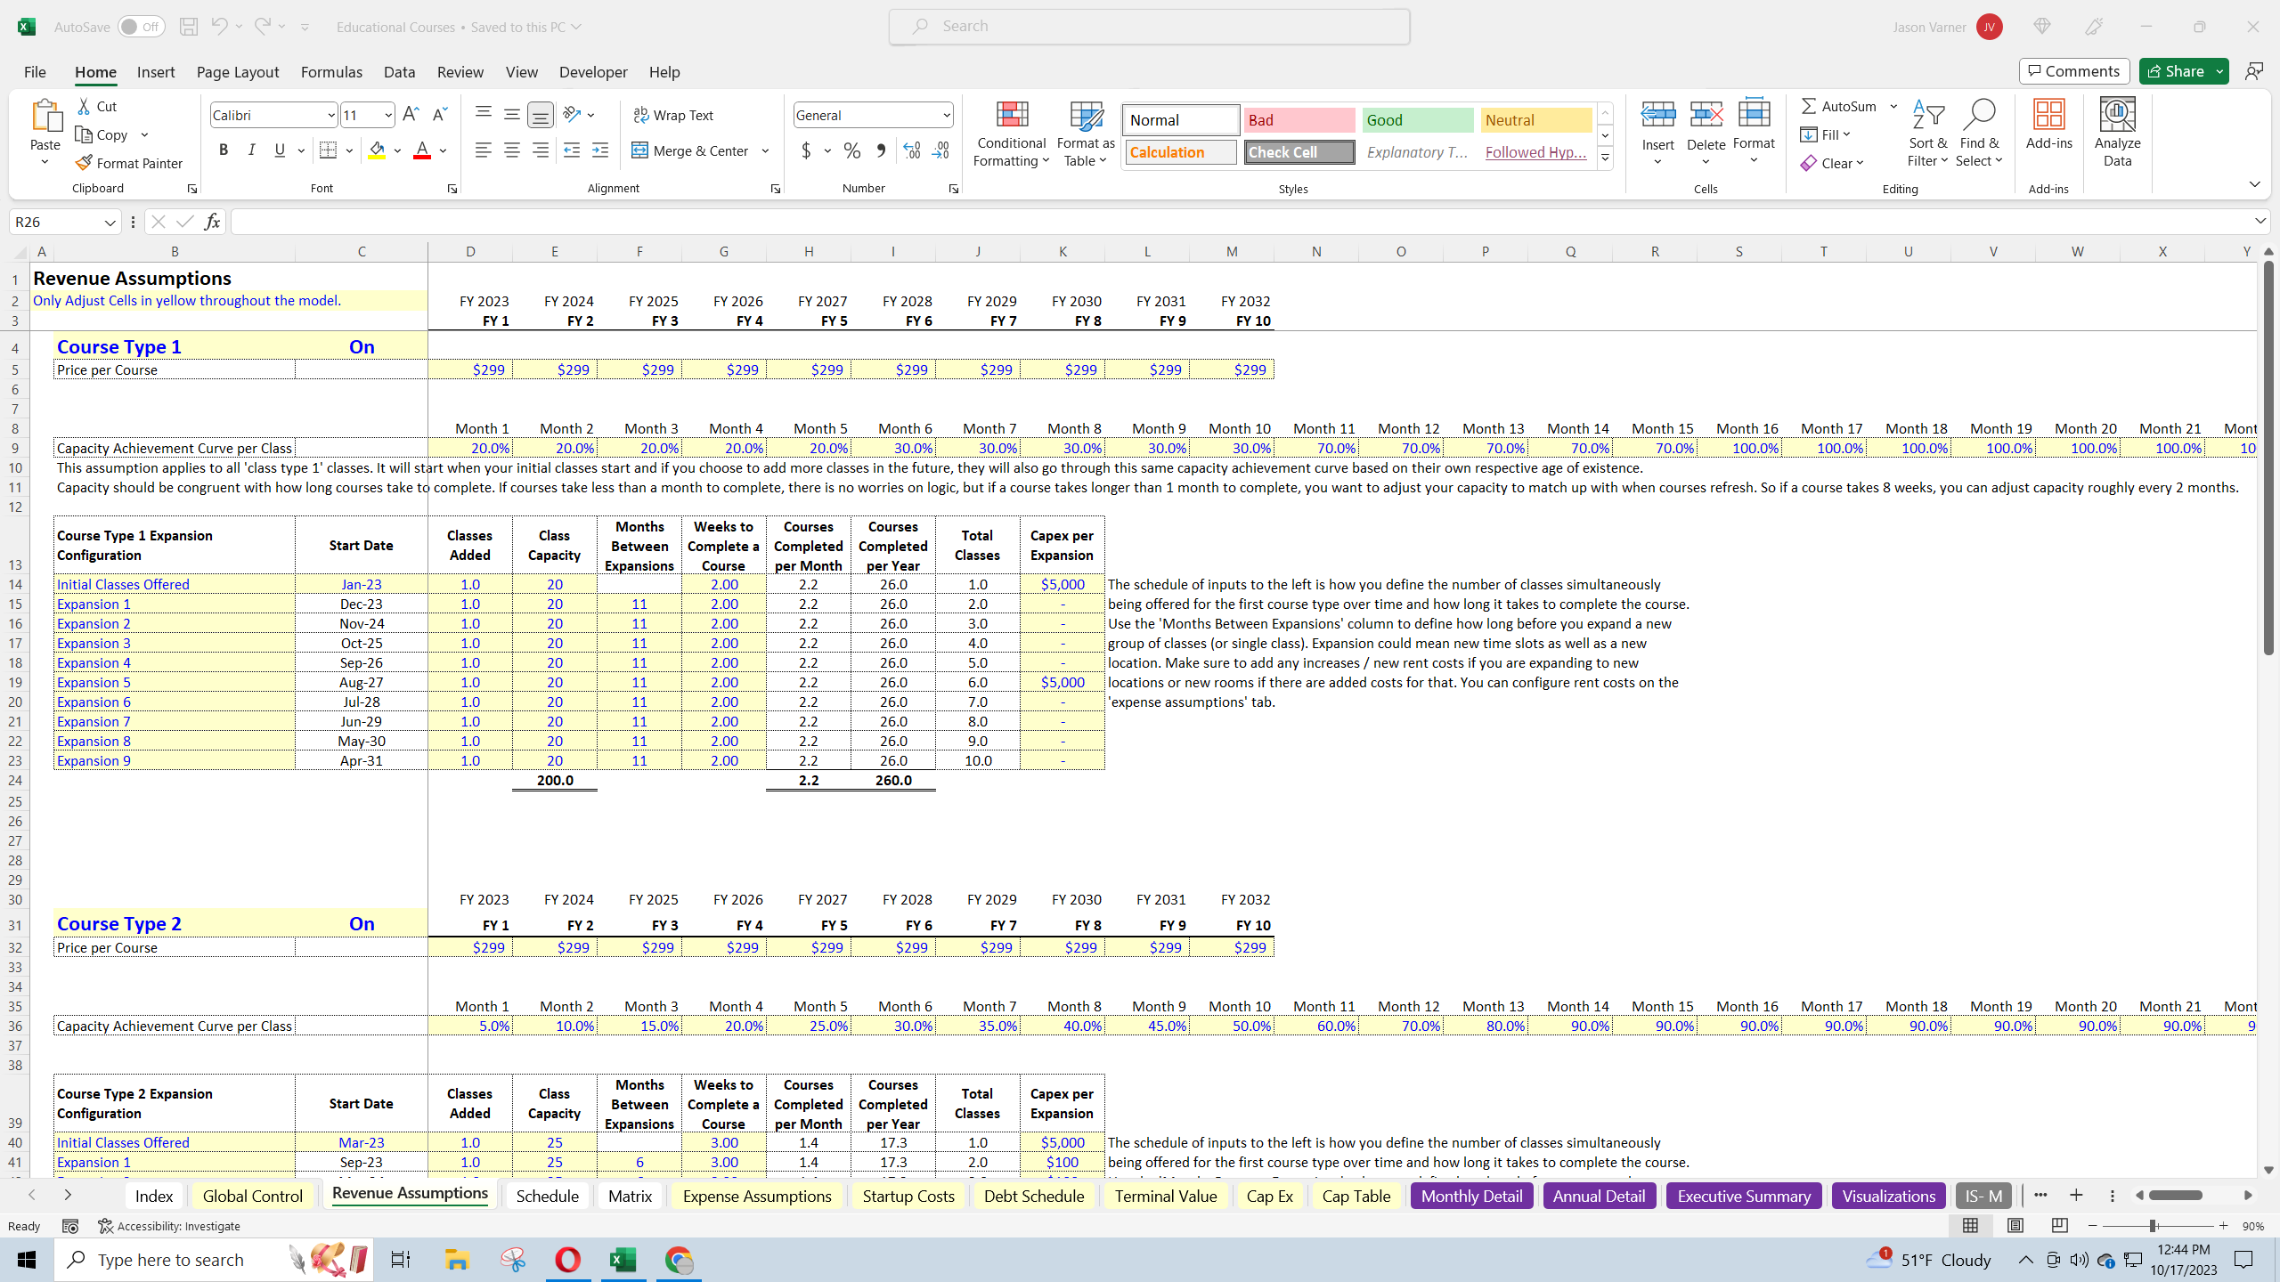Apply Comma Style format
Screen dimensions: 2280x1282
click(x=881, y=150)
